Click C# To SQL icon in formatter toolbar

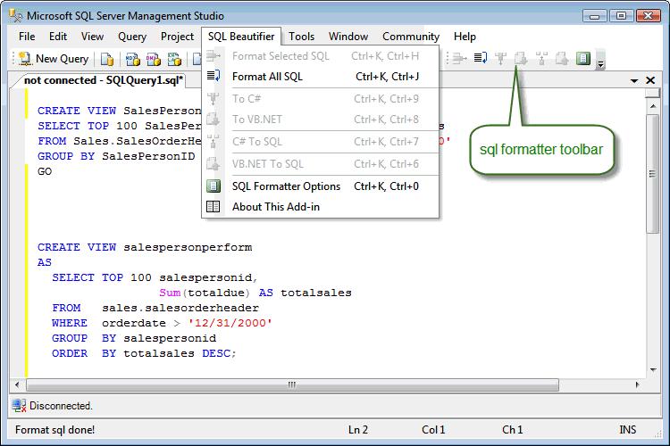(x=541, y=58)
